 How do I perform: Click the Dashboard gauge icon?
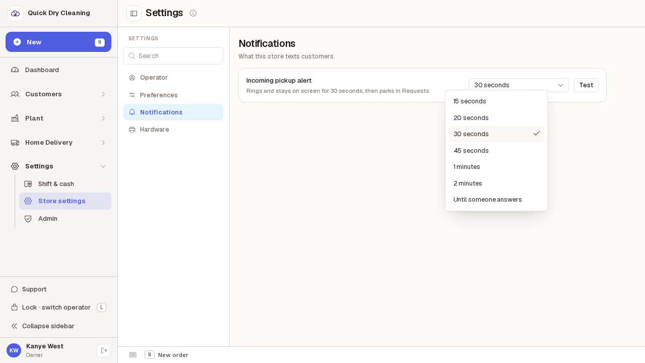tap(15, 70)
